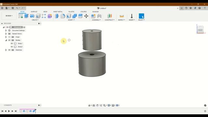Select the Move/Copy tool
The image size is (208, 117).
86,16
